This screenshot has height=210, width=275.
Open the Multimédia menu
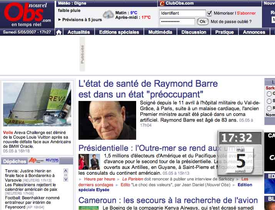pyautogui.click(x=160, y=32)
